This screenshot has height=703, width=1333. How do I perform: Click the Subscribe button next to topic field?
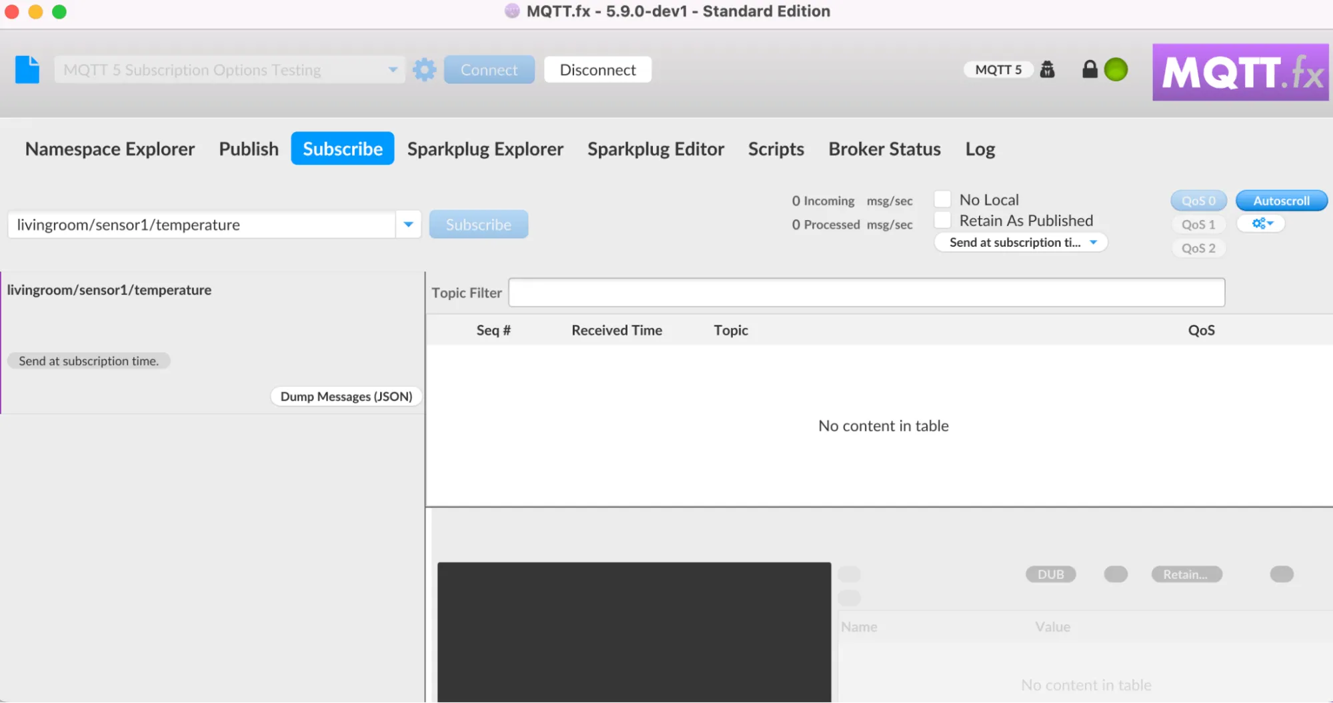pos(479,225)
